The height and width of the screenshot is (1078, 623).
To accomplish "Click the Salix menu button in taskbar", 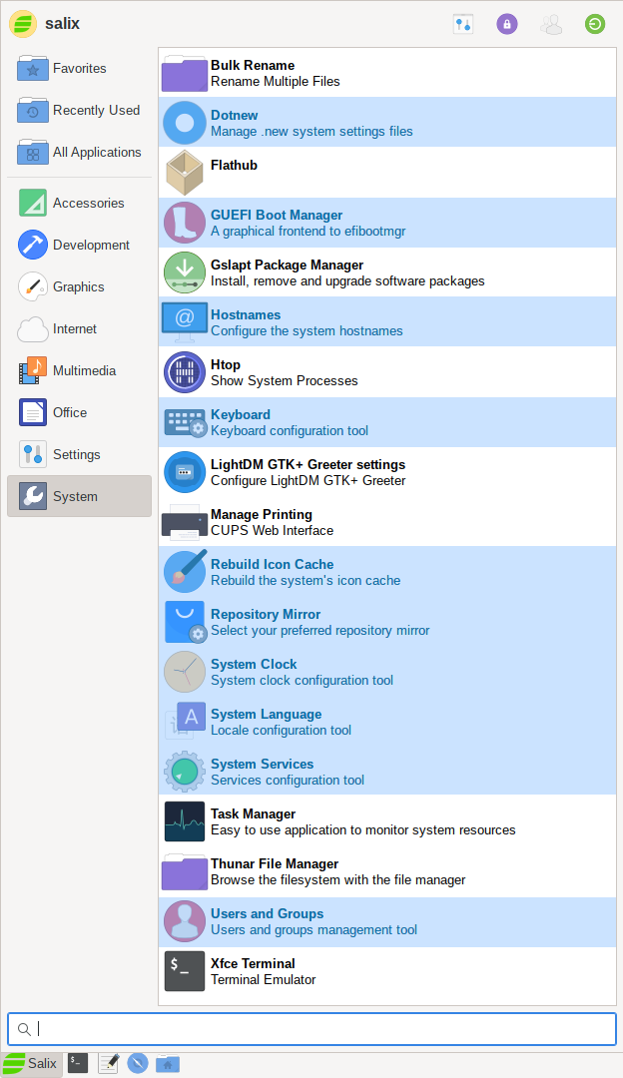I will [x=32, y=1064].
